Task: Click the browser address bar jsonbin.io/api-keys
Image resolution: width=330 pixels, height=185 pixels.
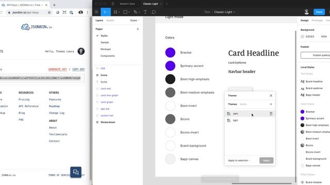Action: coord(25,12)
